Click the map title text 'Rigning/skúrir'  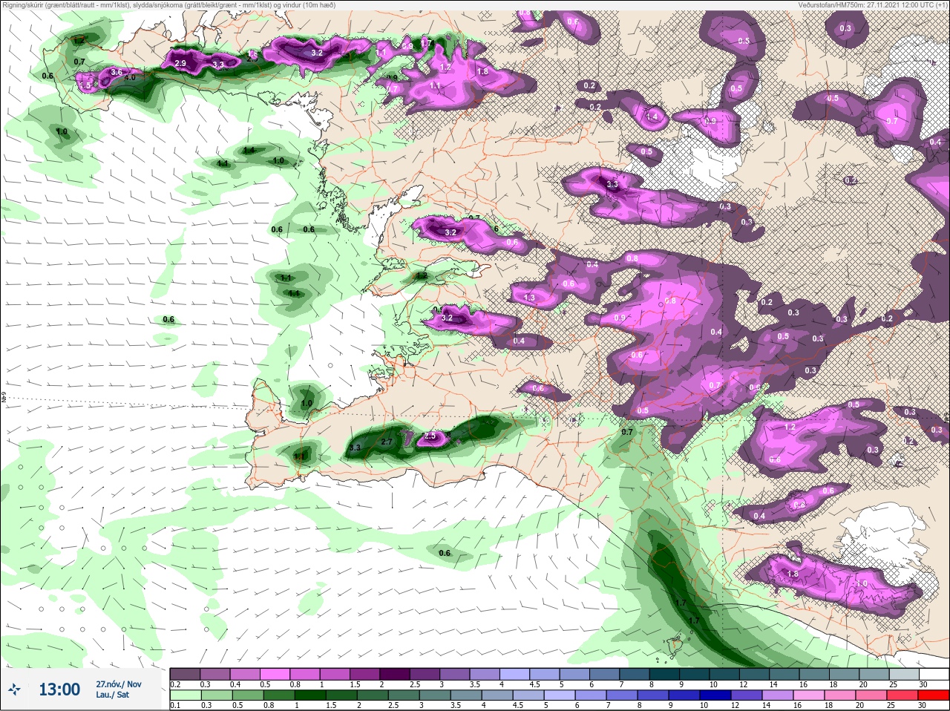coord(24,5)
